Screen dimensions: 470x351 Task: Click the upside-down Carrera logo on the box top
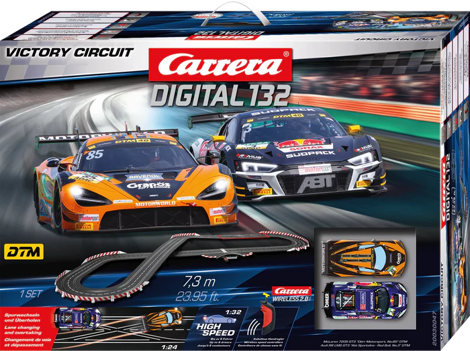[x=222, y=37]
